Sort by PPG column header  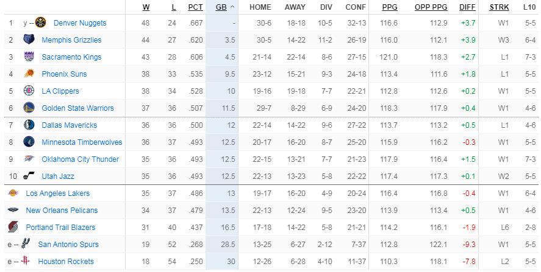389,7
